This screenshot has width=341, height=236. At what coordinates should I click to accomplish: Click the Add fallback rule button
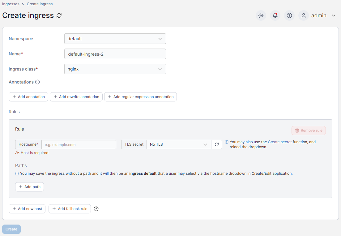click(70, 209)
